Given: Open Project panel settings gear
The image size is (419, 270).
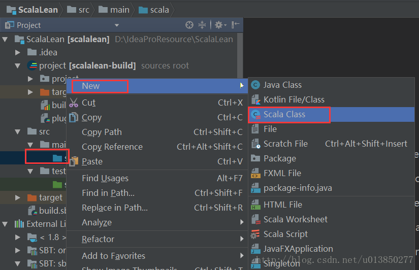Looking at the screenshot, I should pyautogui.click(x=220, y=25).
